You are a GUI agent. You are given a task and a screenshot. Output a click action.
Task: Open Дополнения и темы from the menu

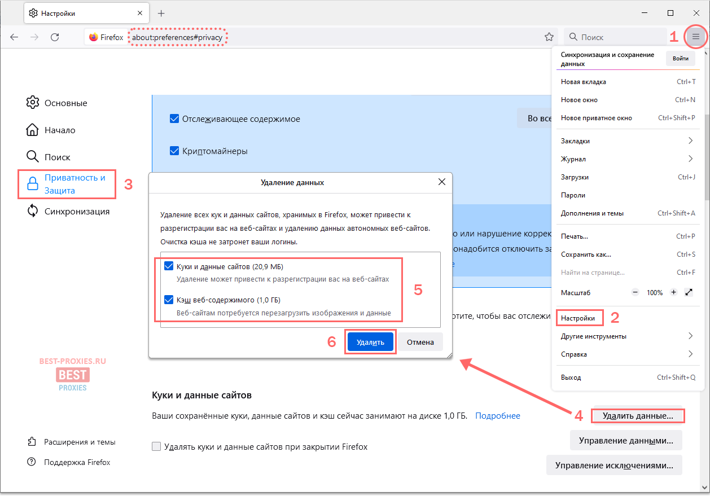pos(628,213)
